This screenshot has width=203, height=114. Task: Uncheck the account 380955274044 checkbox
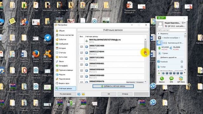(x=82, y=53)
